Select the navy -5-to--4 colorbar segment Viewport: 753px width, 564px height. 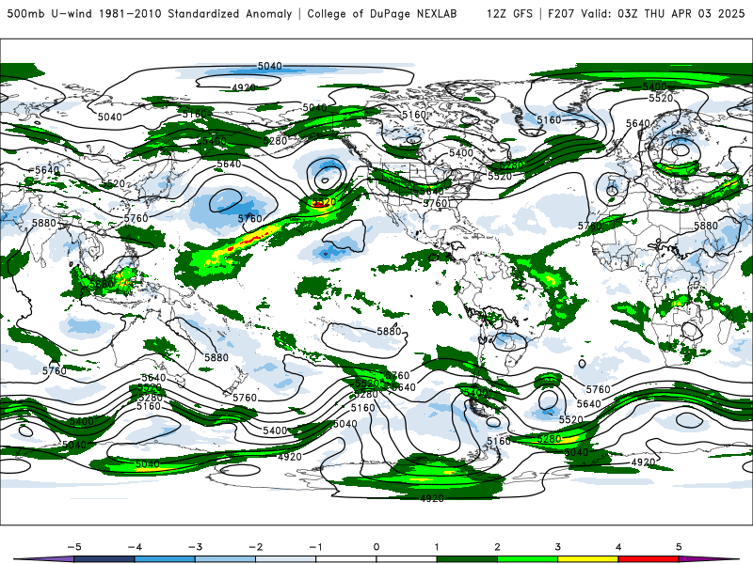tap(104, 559)
